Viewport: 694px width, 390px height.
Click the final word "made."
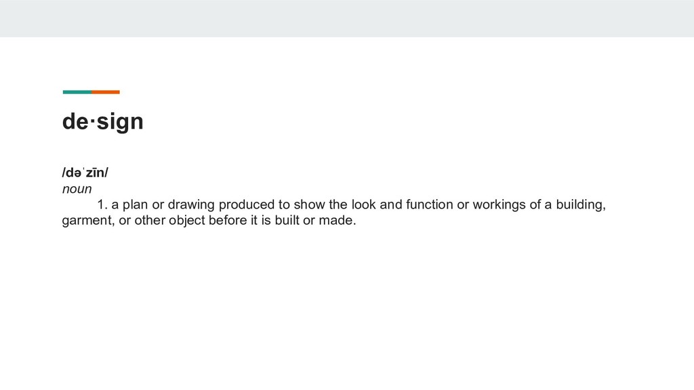click(x=338, y=221)
